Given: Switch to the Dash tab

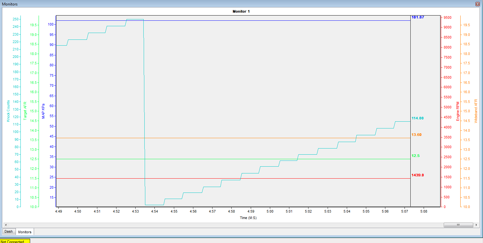Looking at the screenshot, I should pyautogui.click(x=8, y=232).
